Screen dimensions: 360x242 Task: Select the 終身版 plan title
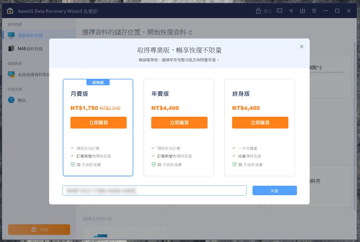pos(241,94)
